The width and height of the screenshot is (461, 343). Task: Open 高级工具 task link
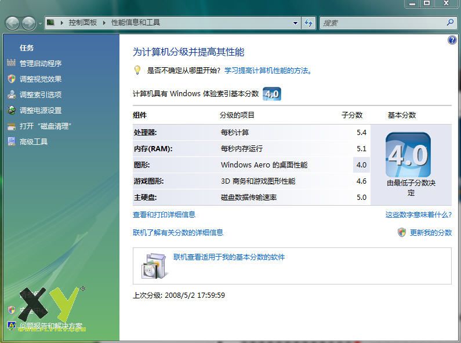[x=34, y=142]
